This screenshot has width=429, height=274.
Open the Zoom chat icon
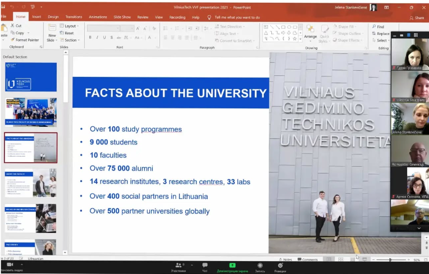tap(204, 265)
